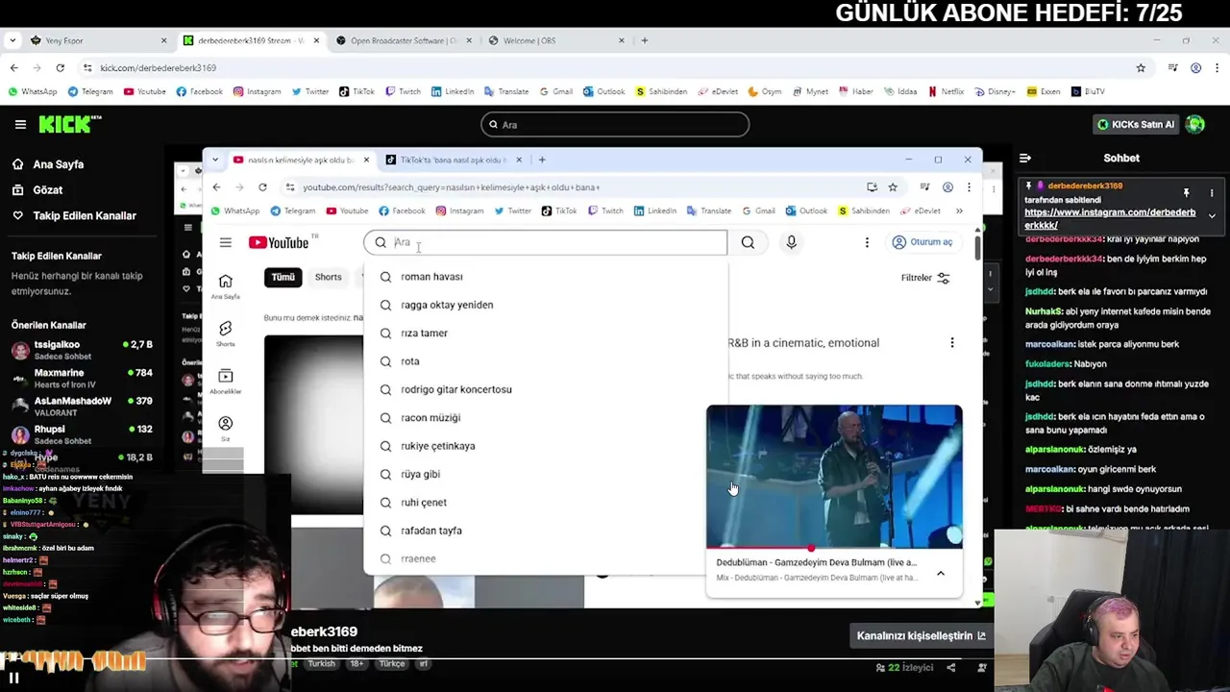This screenshot has width=1230, height=692.
Task: Collapse the Sohbet chat panel icon
Action: 1025,158
